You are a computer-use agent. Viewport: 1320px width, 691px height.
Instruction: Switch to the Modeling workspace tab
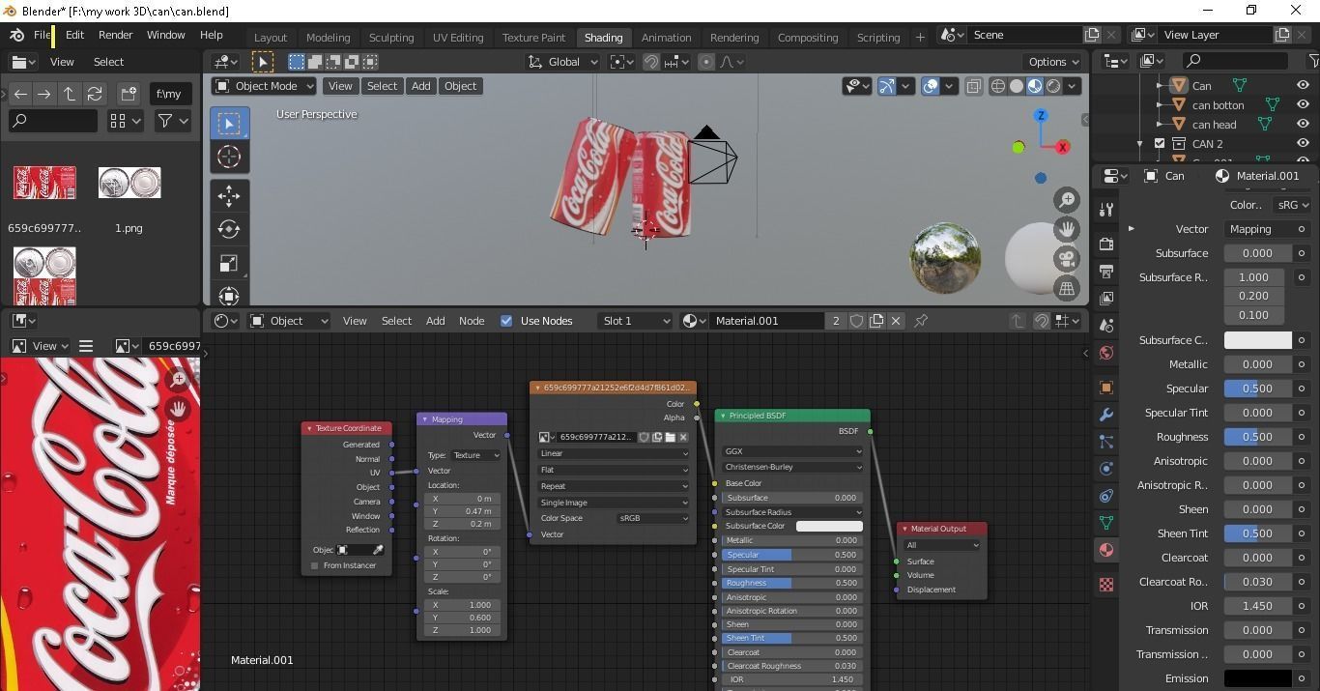pos(328,37)
